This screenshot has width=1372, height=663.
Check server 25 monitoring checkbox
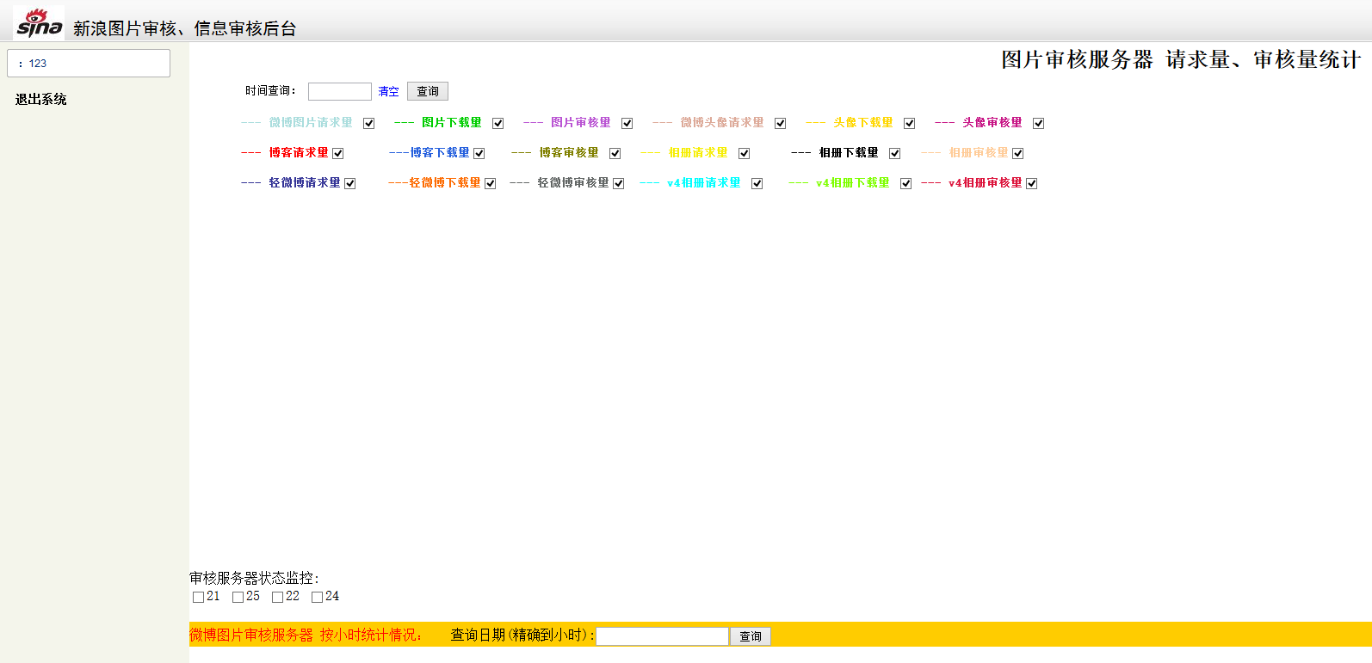(238, 597)
